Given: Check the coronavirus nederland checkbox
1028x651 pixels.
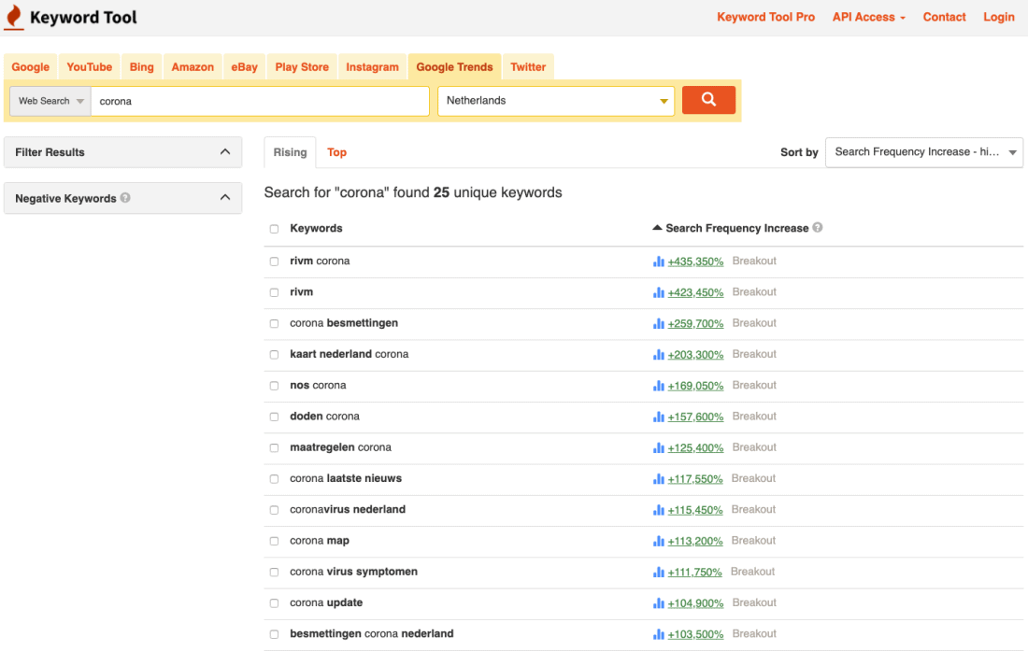Looking at the screenshot, I should coord(274,510).
